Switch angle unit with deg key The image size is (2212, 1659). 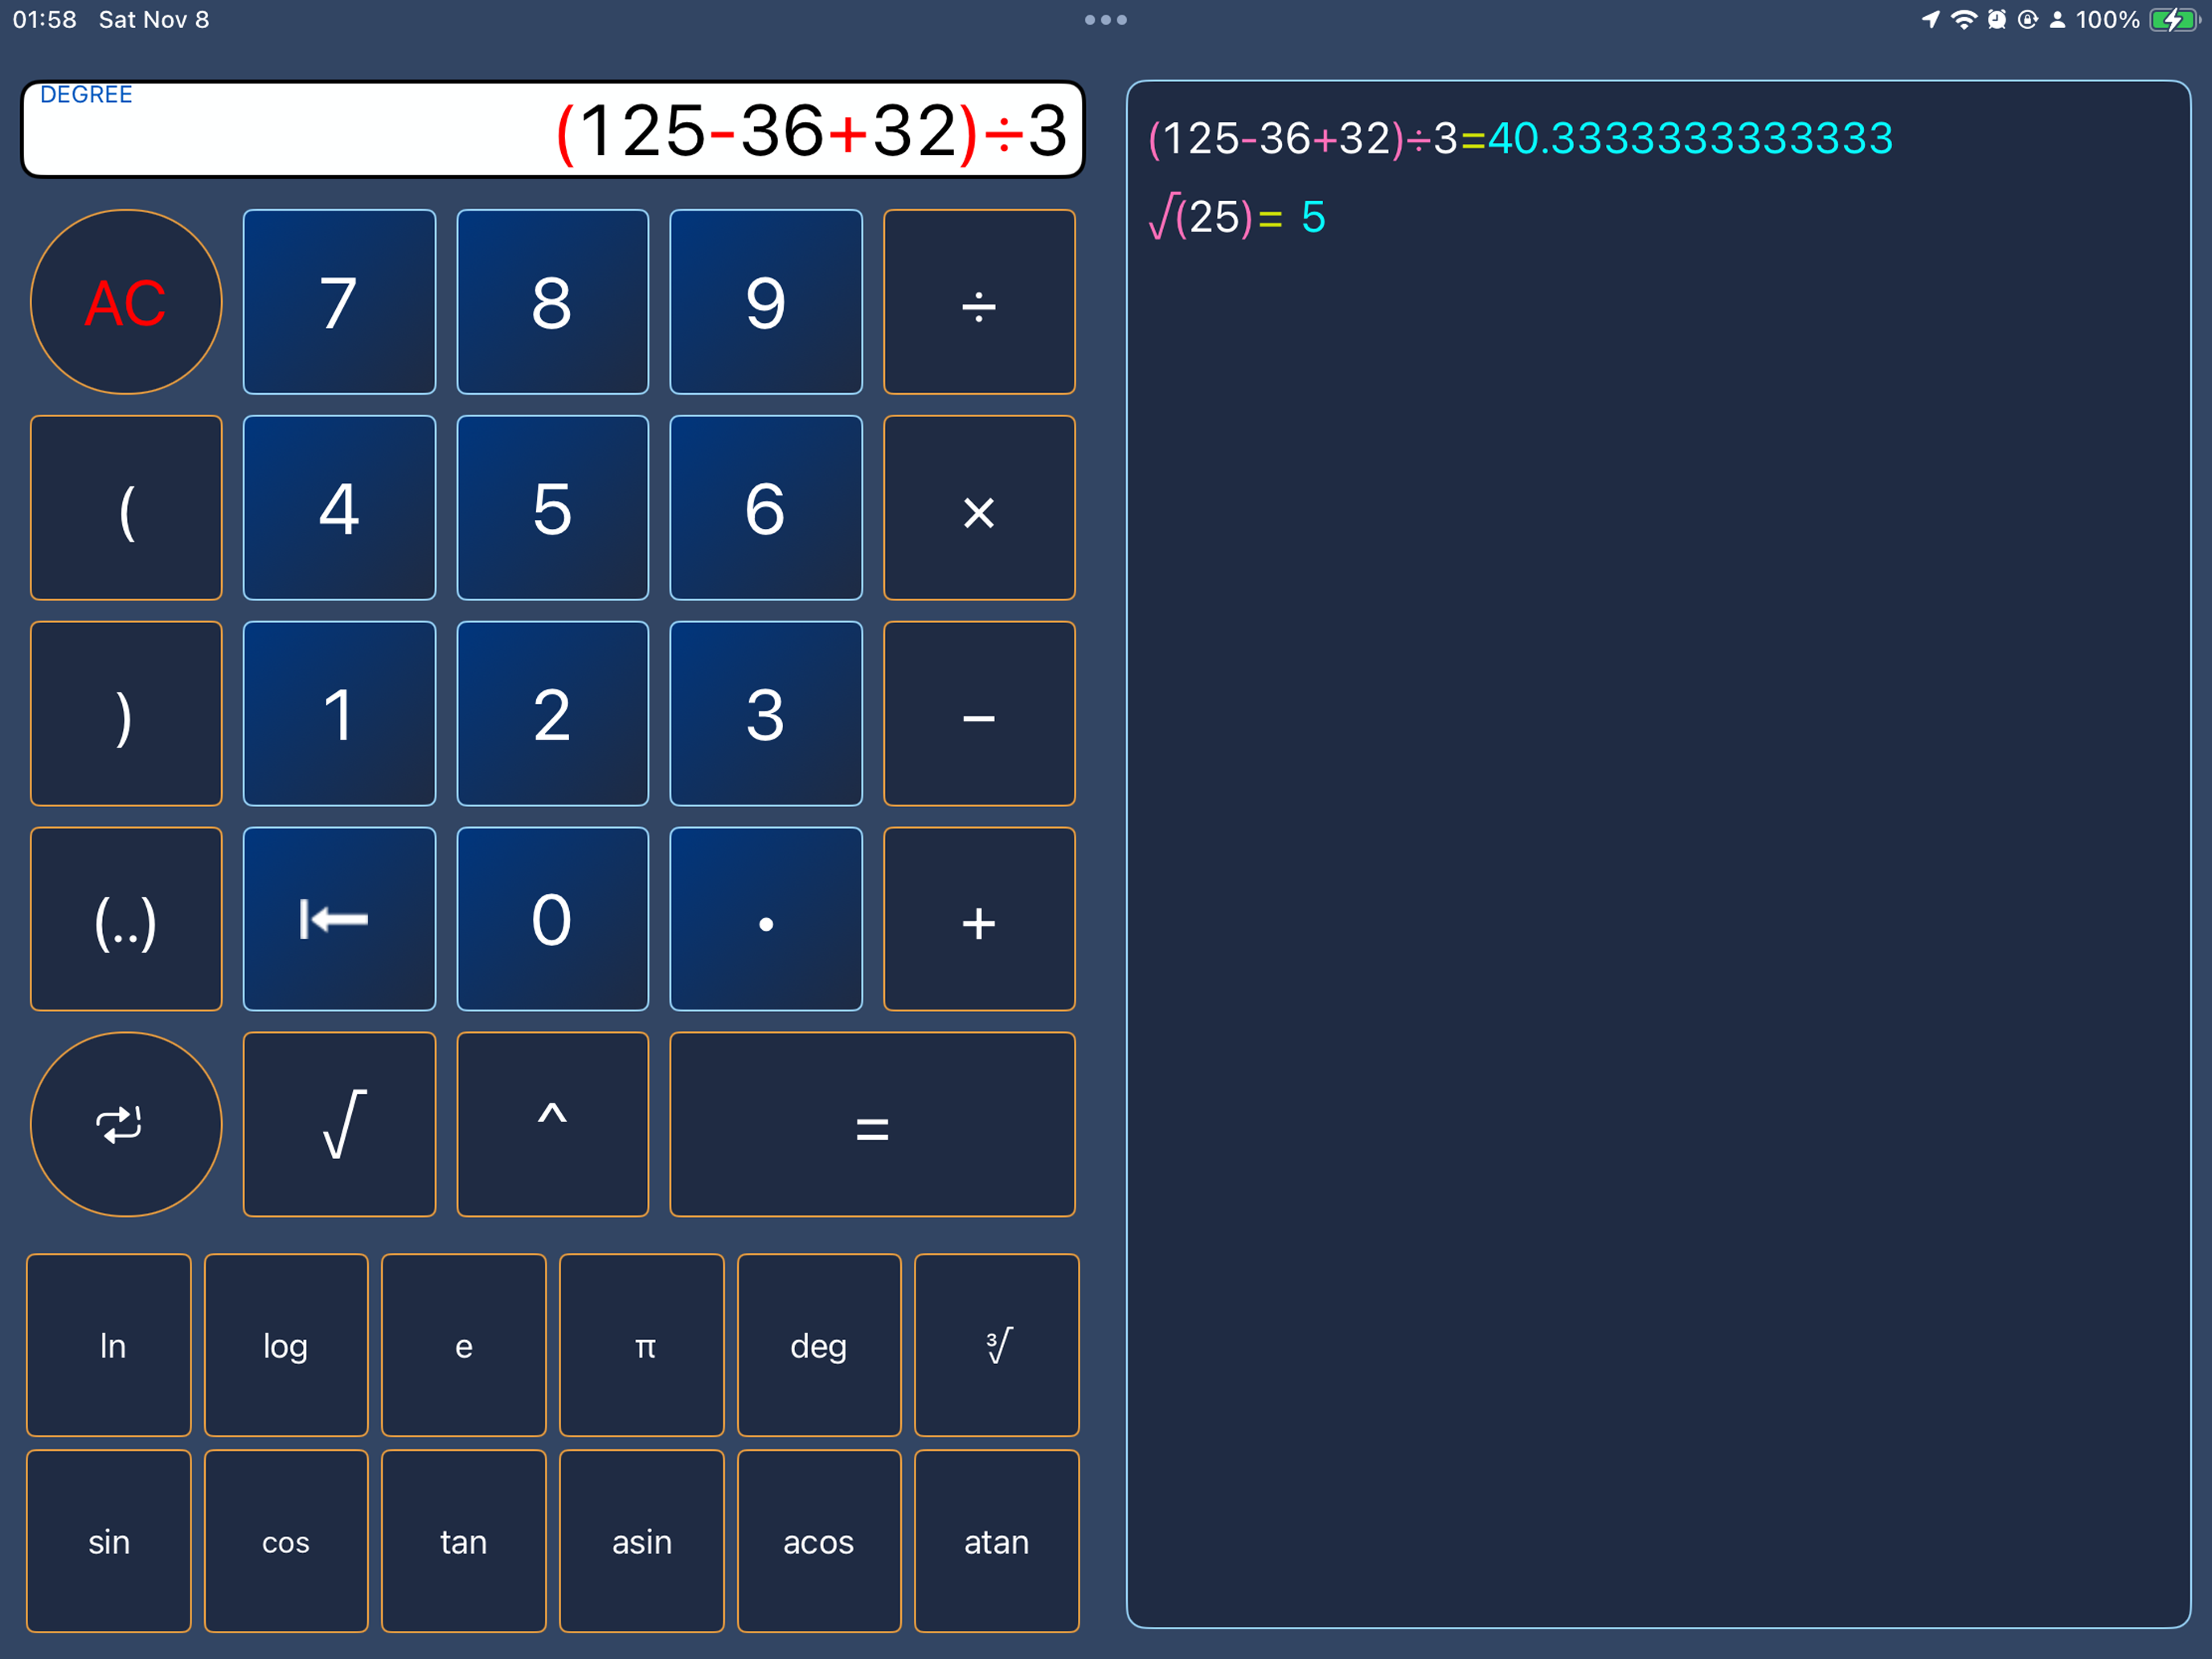click(818, 1345)
